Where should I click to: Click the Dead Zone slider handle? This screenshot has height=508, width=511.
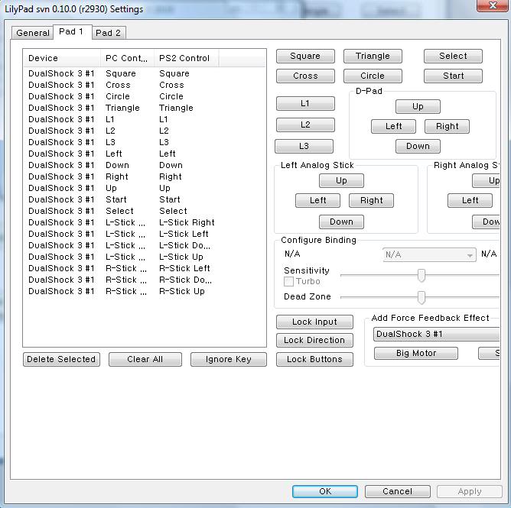(x=421, y=297)
